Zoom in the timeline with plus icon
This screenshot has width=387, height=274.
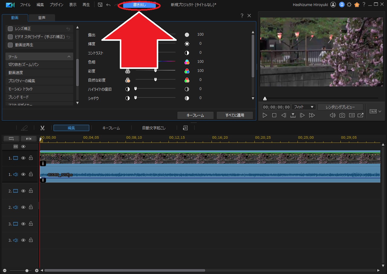pos(37,270)
